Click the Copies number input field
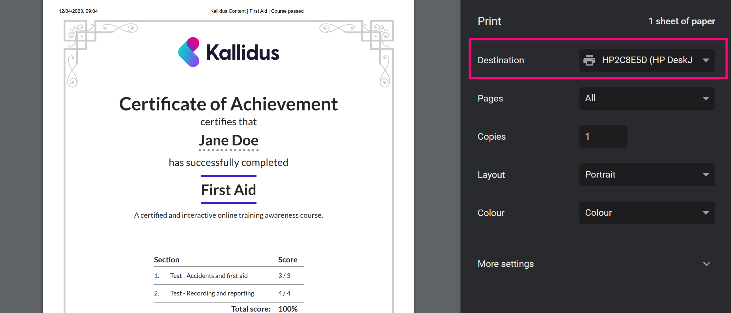Viewport: 731px width, 313px height. pos(603,137)
